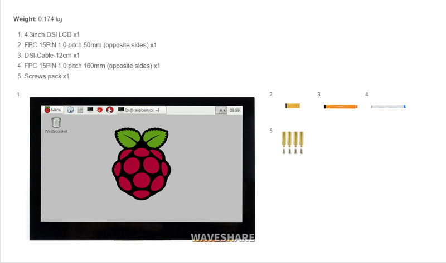Viewport: 446px width, 263px height.
Task: Click the CPU usage monitor
Action: [221, 110]
